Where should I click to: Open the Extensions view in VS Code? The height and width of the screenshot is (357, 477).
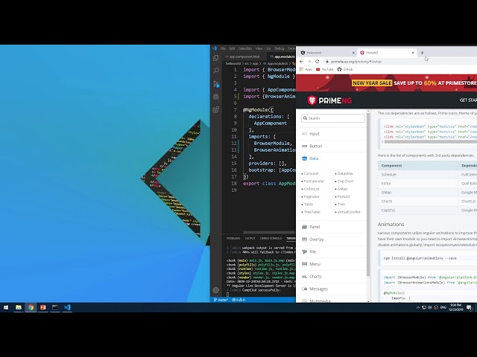216,109
